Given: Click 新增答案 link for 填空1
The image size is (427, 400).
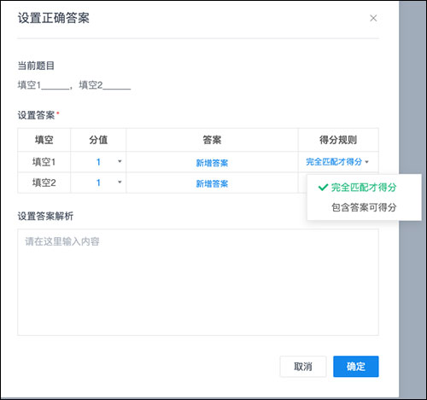Looking at the screenshot, I should [212, 163].
